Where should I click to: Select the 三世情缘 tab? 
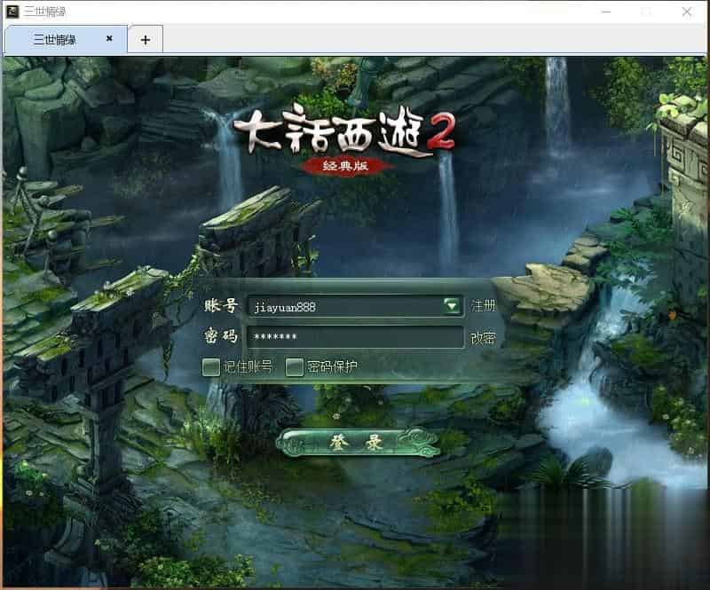point(55,40)
